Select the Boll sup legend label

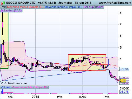(x=89, y=7)
